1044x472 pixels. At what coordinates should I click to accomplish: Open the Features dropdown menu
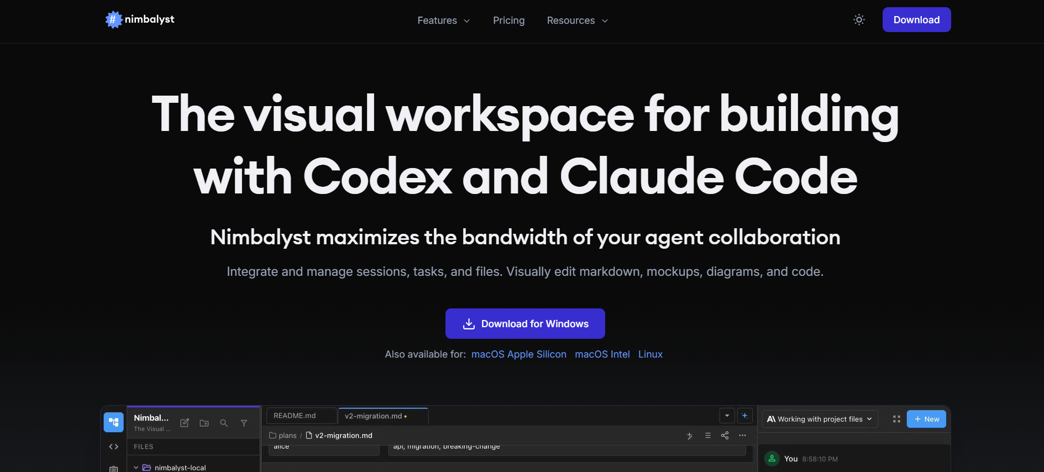point(443,20)
